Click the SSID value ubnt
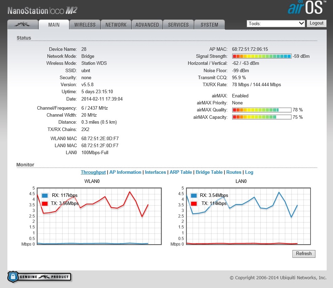 pos(86,70)
